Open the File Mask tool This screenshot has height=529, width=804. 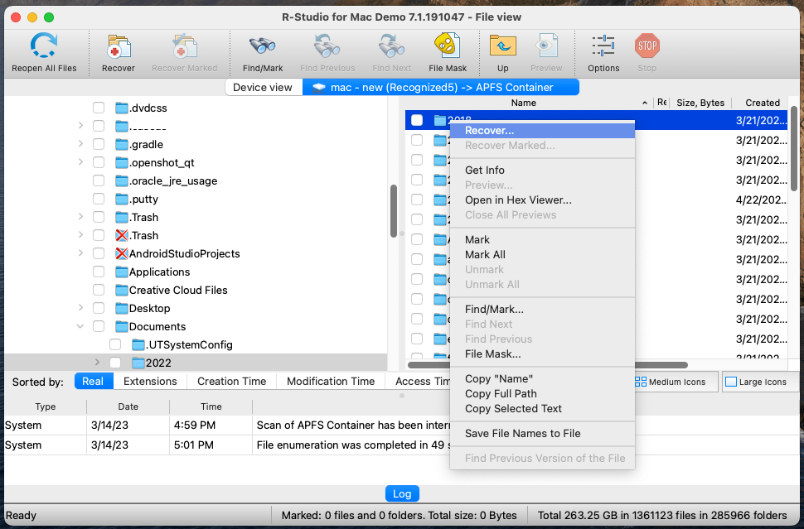tap(448, 46)
